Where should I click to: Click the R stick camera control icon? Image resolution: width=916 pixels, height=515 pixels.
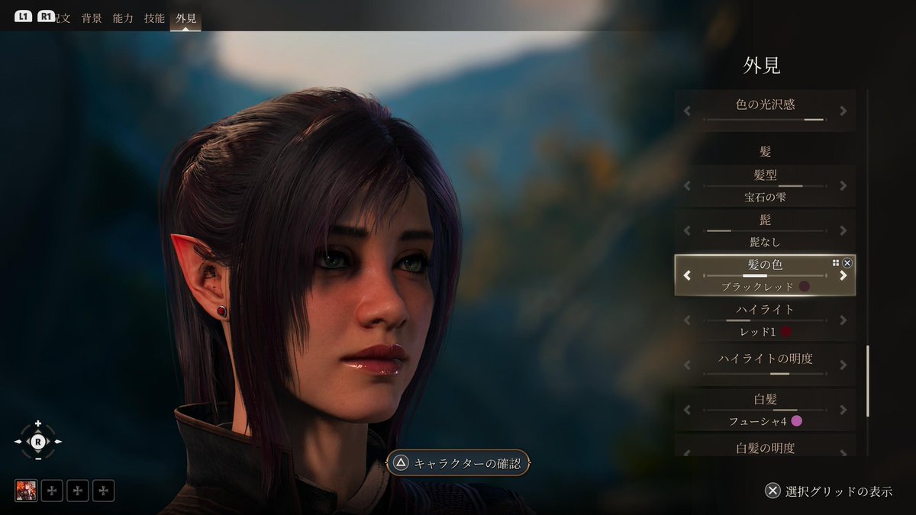tap(38, 442)
